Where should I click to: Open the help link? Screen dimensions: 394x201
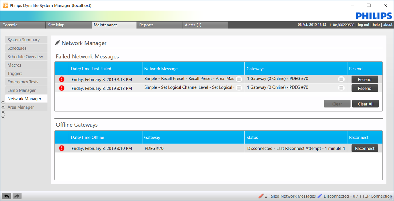pos(376,25)
